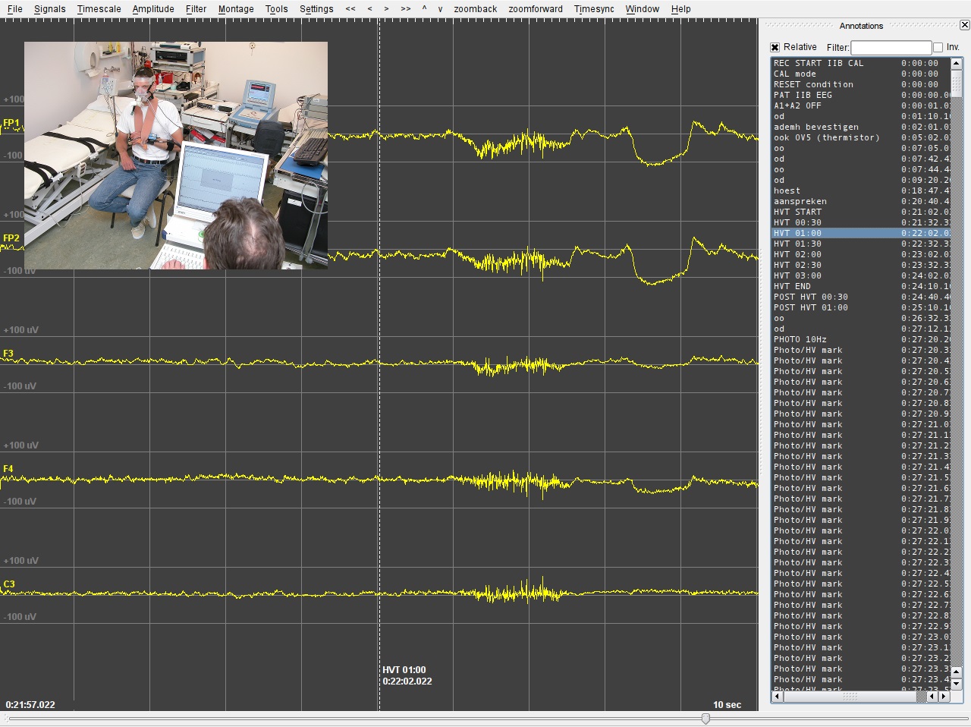The height and width of the screenshot is (727, 971).
Task: Expand the Amplitude menu
Action: coord(153,9)
